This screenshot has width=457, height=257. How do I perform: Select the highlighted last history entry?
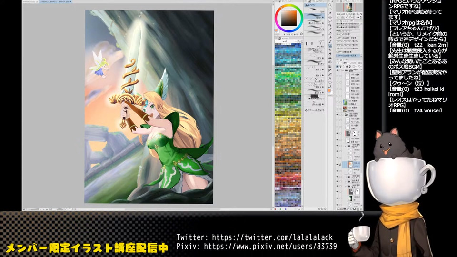(348, 55)
